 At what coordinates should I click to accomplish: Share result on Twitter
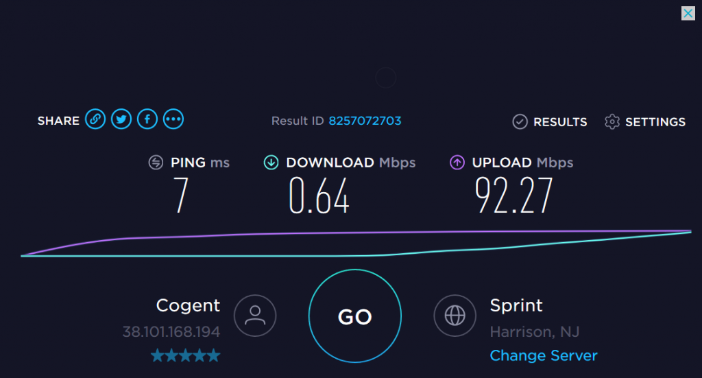[121, 119]
